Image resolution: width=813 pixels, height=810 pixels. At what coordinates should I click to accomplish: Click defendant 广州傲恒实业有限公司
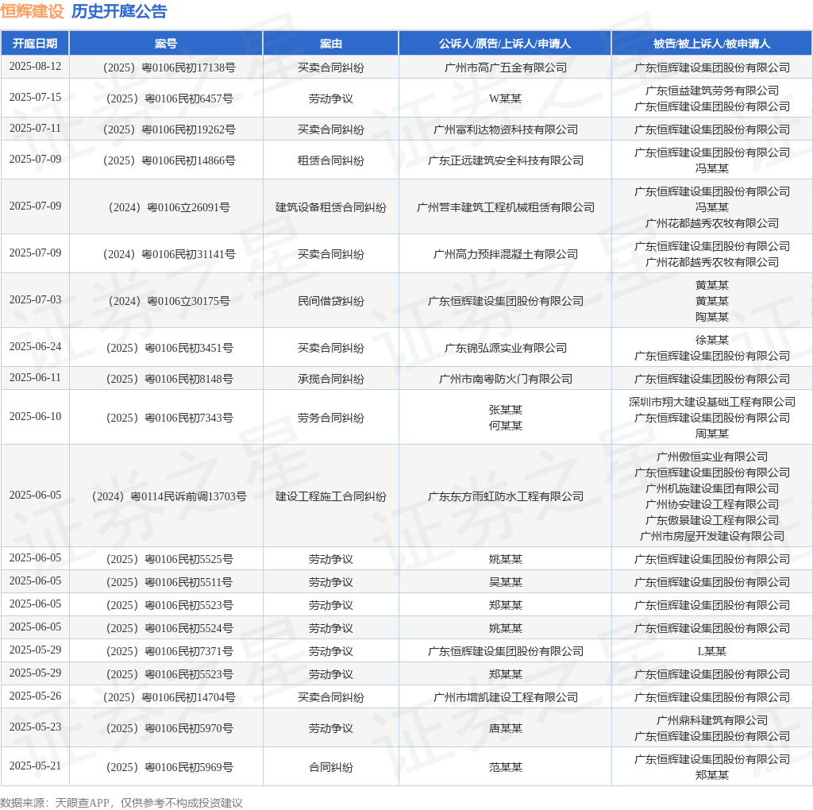(x=712, y=457)
